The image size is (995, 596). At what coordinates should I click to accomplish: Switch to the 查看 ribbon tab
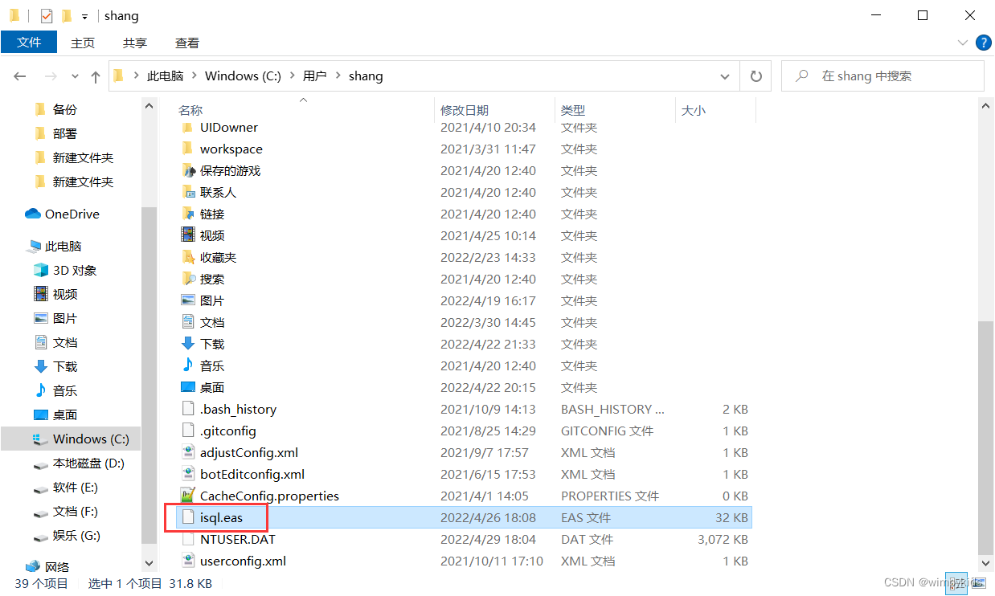[x=186, y=43]
